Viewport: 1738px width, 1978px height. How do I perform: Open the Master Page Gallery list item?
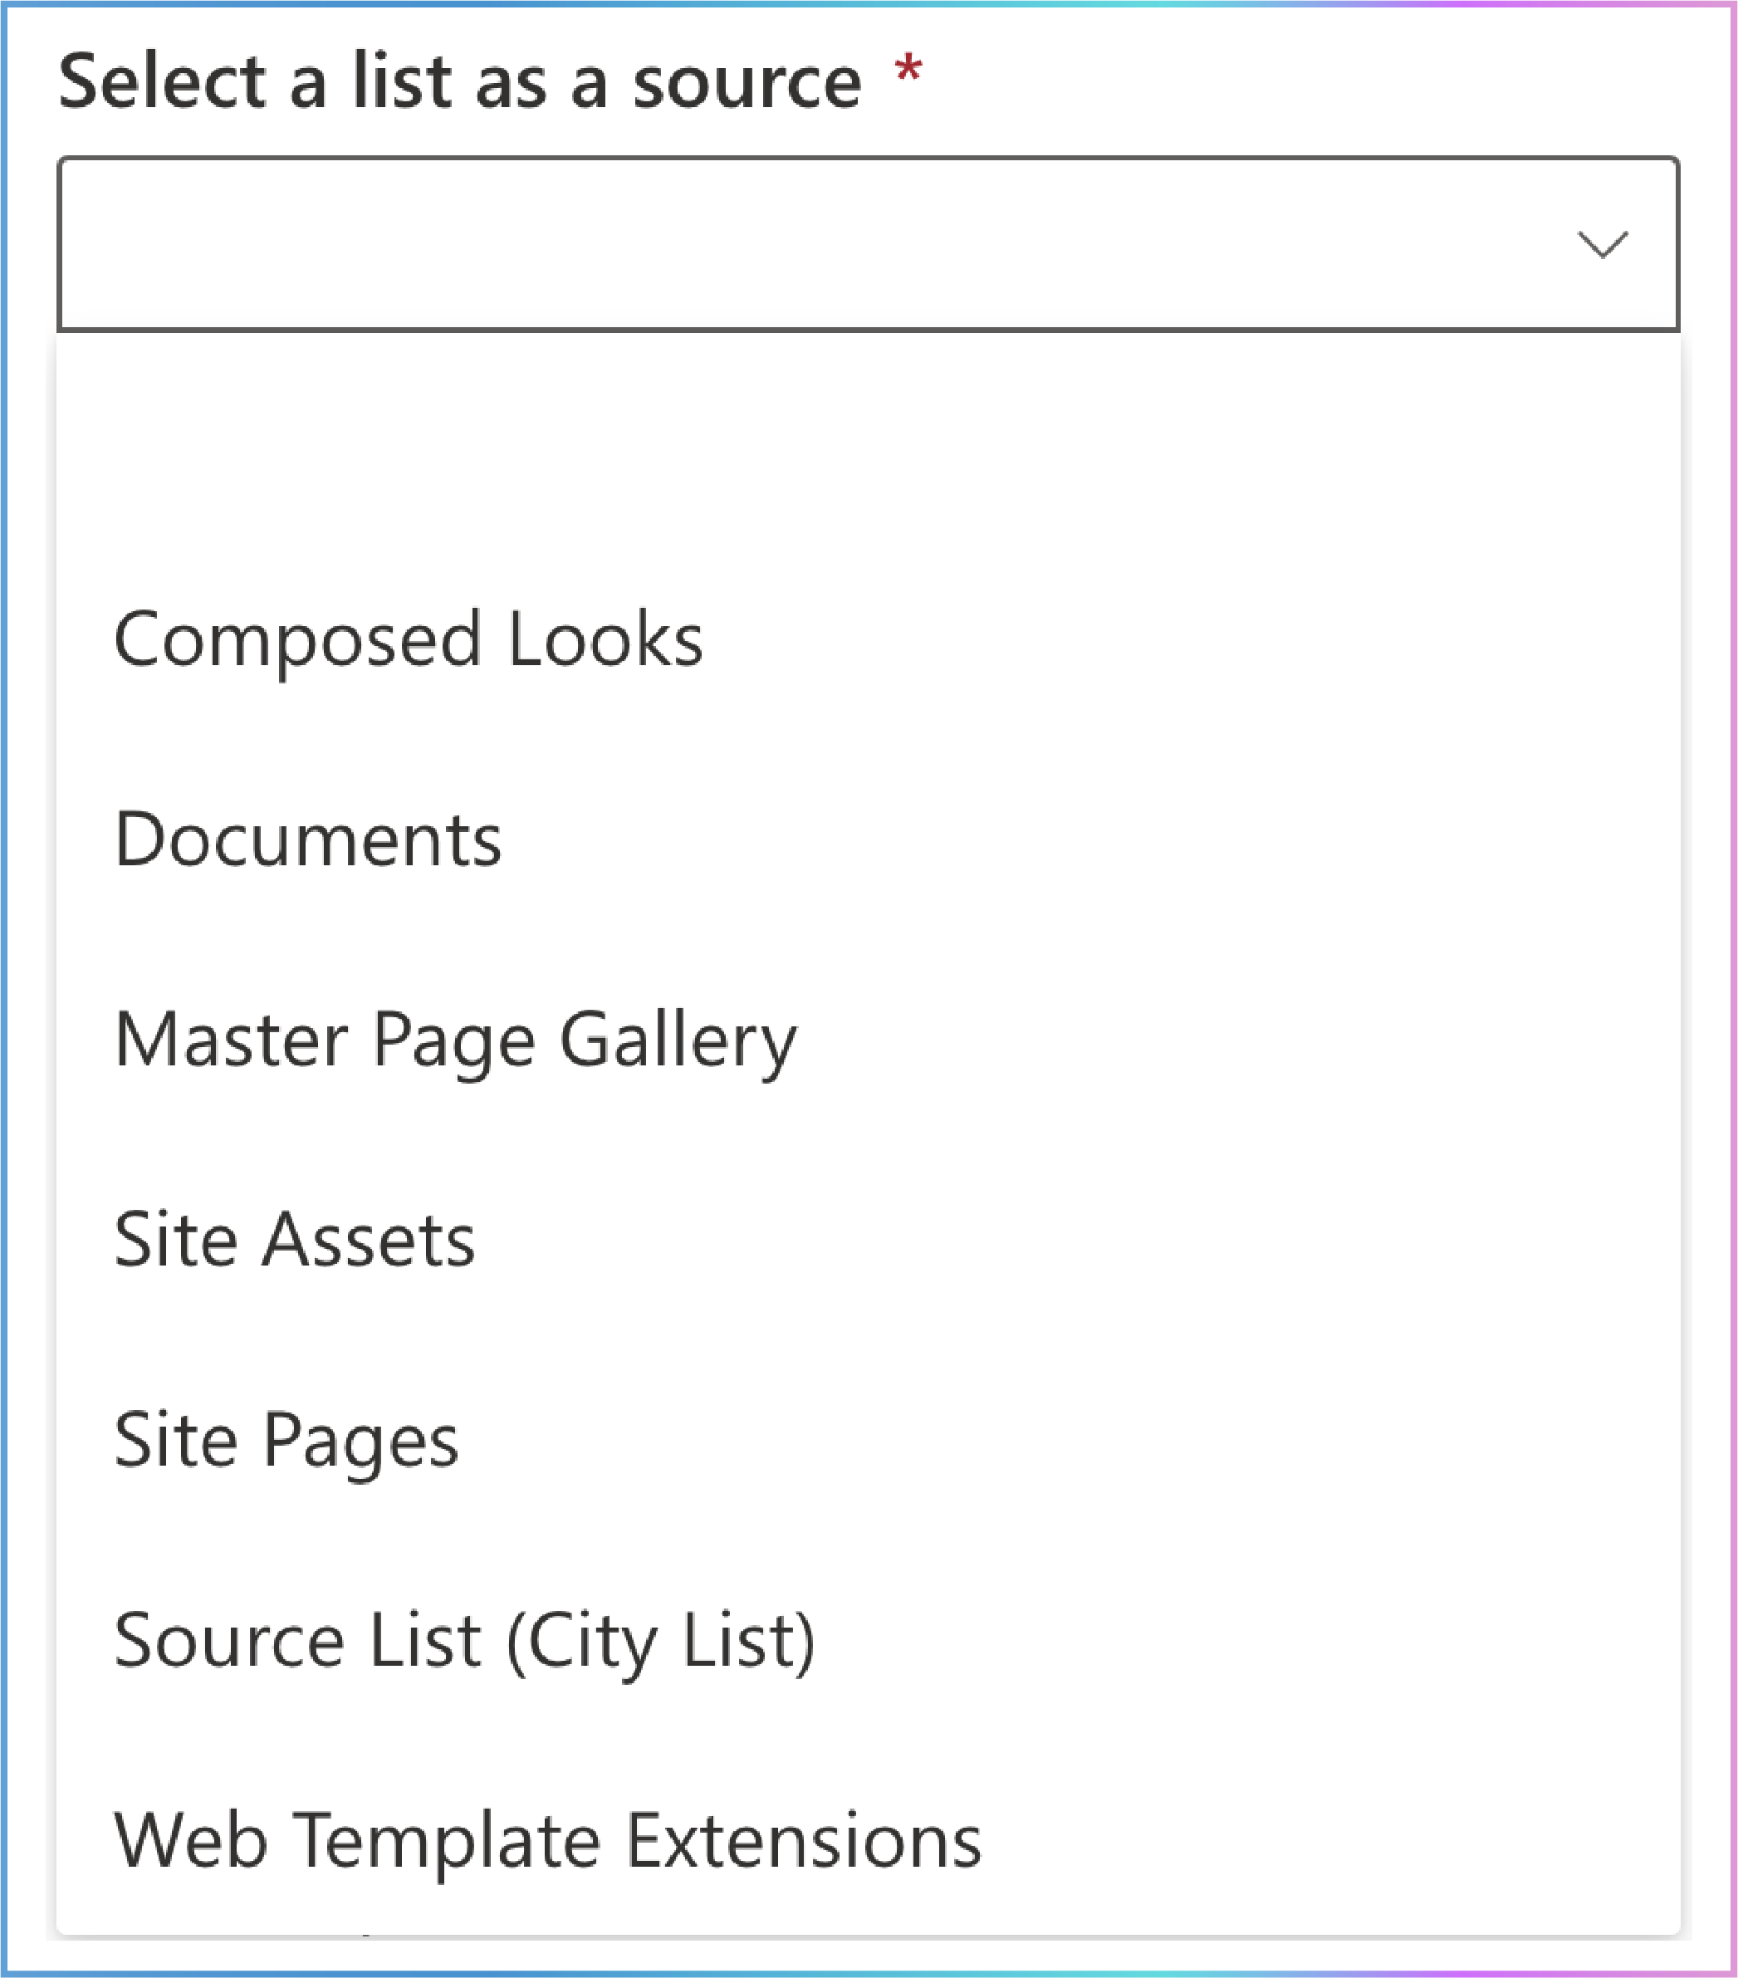point(868,1040)
